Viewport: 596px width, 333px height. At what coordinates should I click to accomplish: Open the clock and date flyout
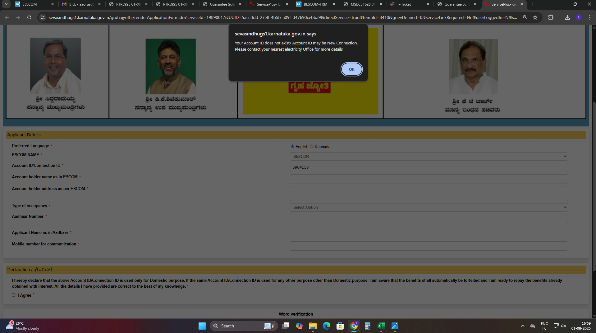[581, 326]
